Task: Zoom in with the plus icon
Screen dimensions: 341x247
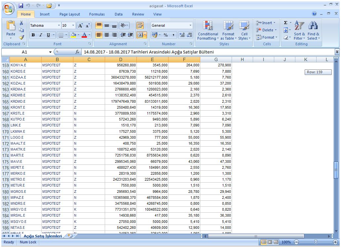Action: [x=335, y=242]
